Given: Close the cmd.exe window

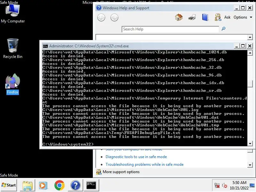Looking at the screenshot, I should (250, 46).
